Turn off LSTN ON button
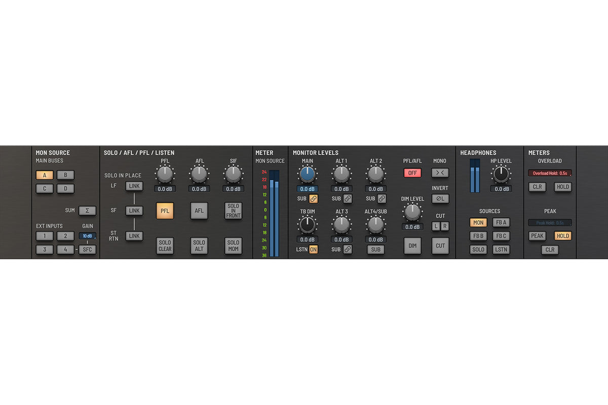The width and height of the screenshot is (608, 405). [x=314, y=250]
